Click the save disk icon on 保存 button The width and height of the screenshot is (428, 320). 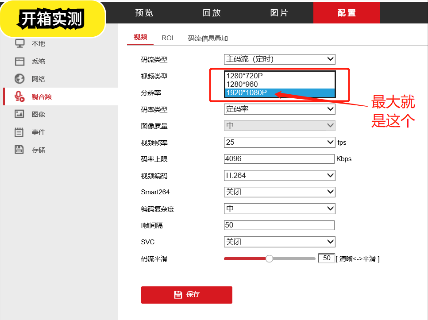(177, 294)
